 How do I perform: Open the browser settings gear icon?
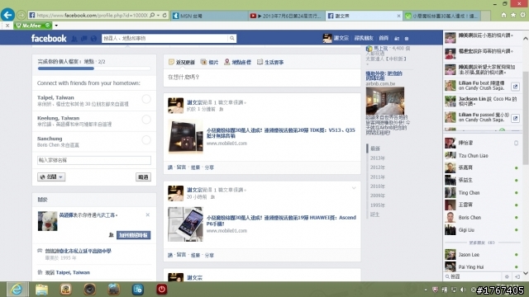coord(522,15)
